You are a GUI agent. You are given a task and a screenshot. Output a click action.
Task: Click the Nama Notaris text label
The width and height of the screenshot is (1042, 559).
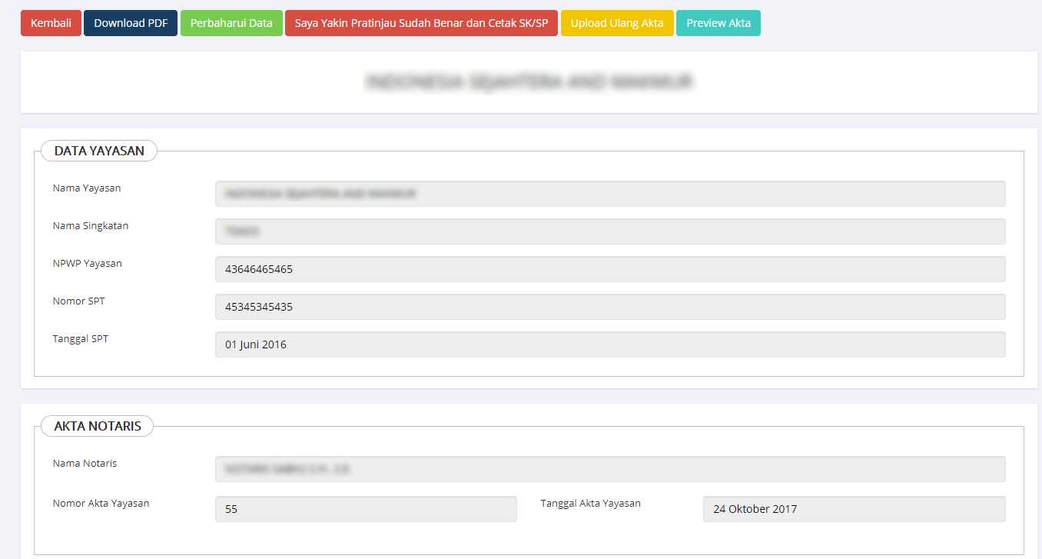click(85, 464)
